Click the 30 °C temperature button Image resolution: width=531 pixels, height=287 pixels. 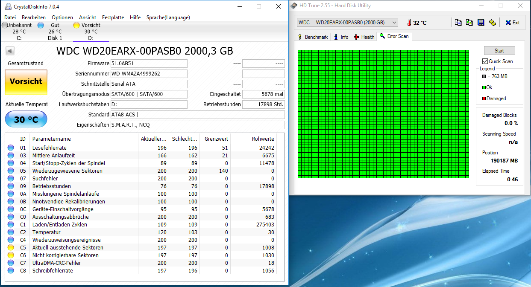click(26, 119)
